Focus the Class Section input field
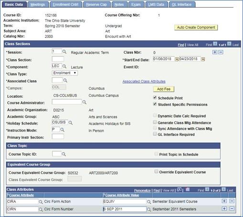The height and width of the screenshot is (217, 243). point(58,59)
